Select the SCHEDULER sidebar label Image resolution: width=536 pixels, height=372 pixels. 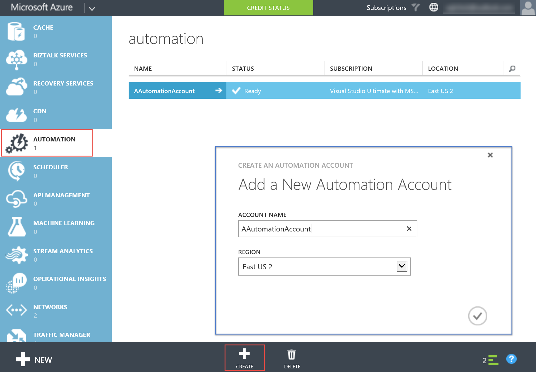[x=51, y=167]
